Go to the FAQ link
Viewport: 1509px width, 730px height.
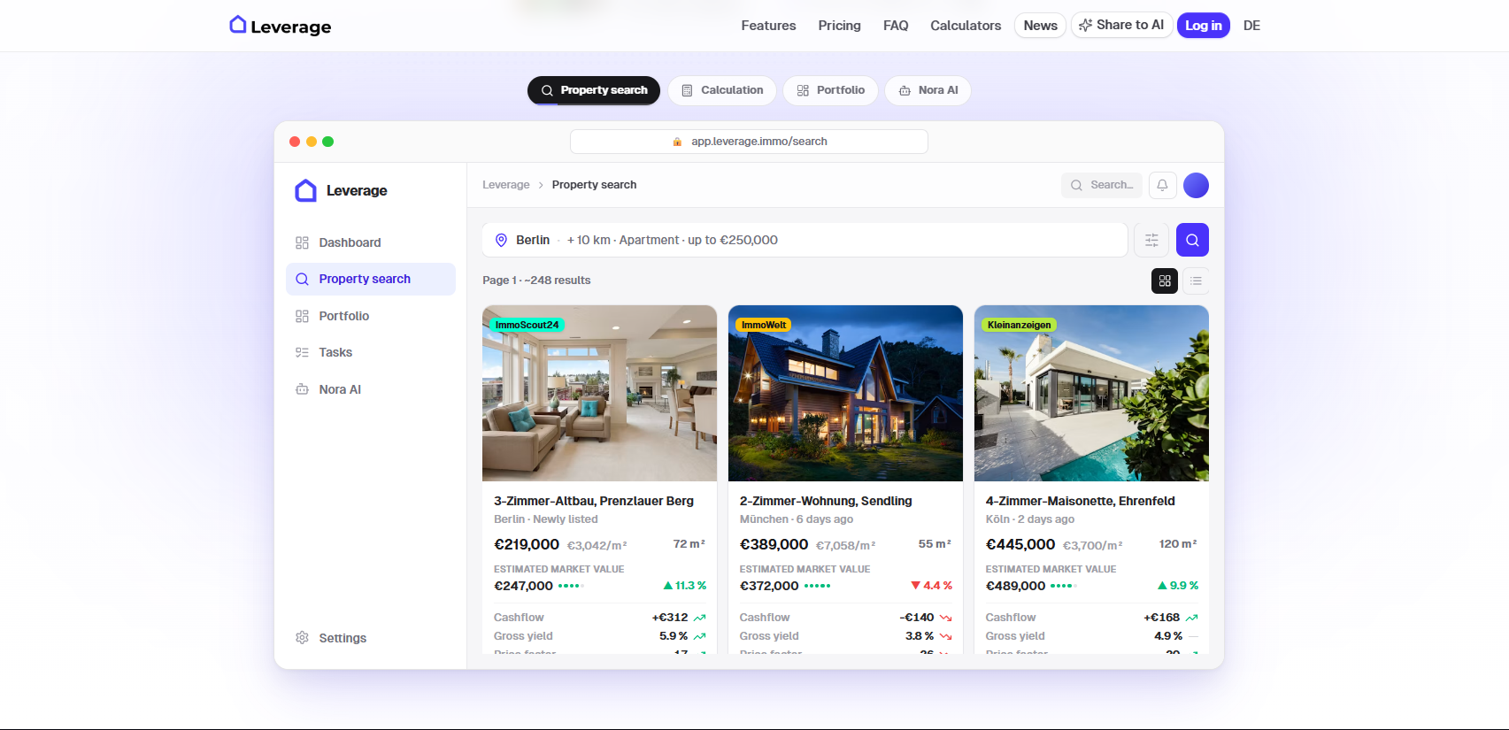coord(896,26)
